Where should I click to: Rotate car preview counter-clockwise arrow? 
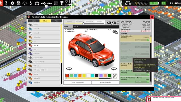(x=69, y=69)
